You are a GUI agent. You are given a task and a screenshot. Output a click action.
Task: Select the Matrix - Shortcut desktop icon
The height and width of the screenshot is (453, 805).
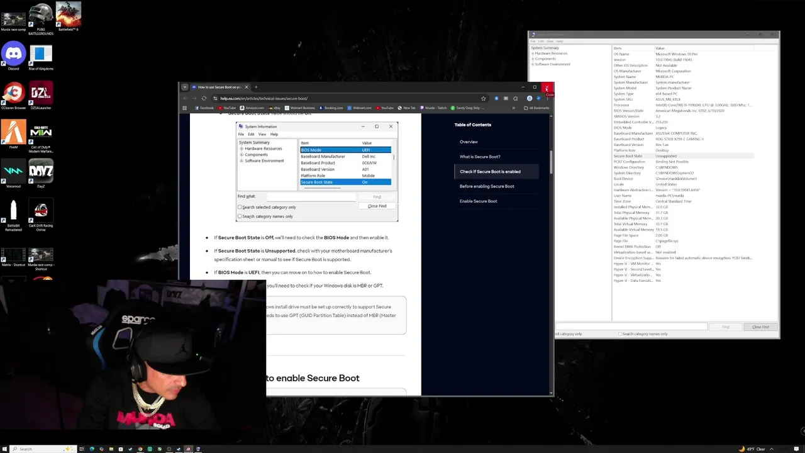pyautogui.click(x=13, y=257)
